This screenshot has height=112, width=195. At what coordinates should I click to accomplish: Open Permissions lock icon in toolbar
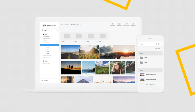(x=133, y=24)
